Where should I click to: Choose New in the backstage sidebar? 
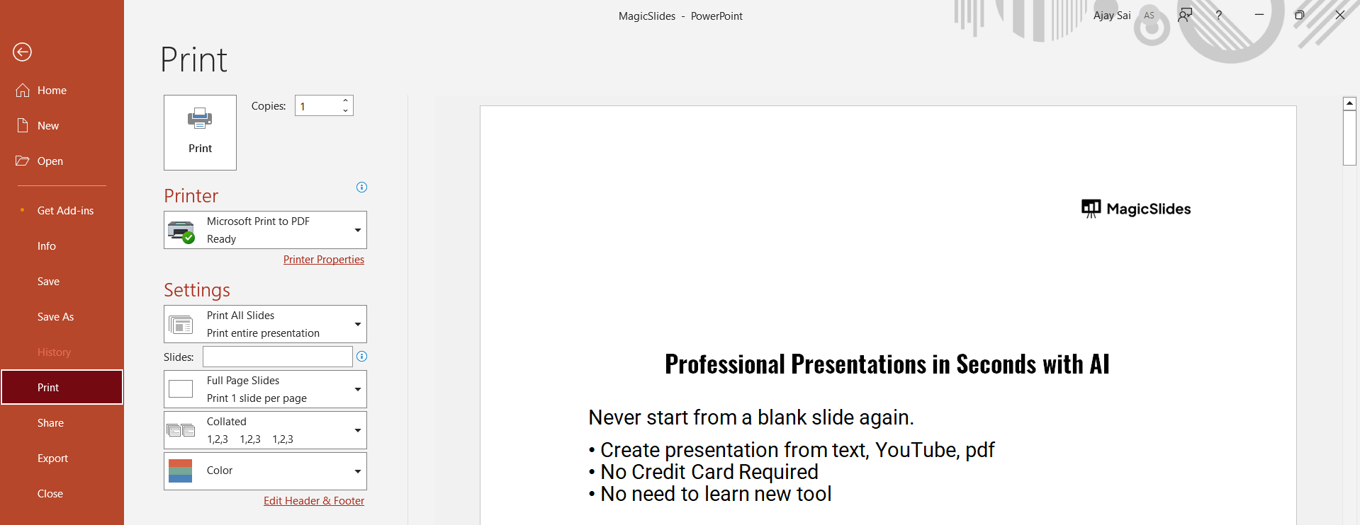point(62,126)
